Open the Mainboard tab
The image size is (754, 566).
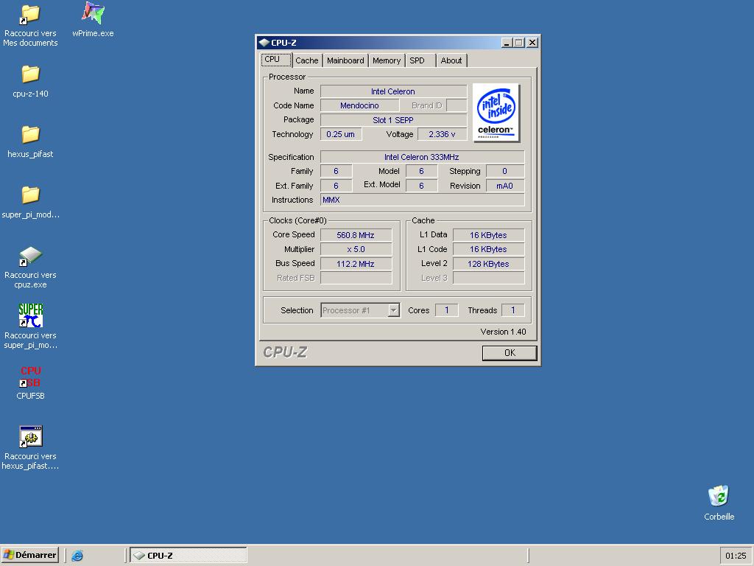[x=345, y=60]
